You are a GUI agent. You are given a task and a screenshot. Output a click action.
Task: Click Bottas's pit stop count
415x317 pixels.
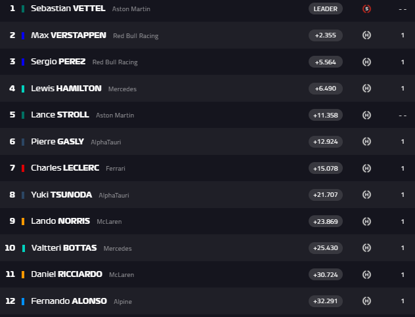[403, 248]
